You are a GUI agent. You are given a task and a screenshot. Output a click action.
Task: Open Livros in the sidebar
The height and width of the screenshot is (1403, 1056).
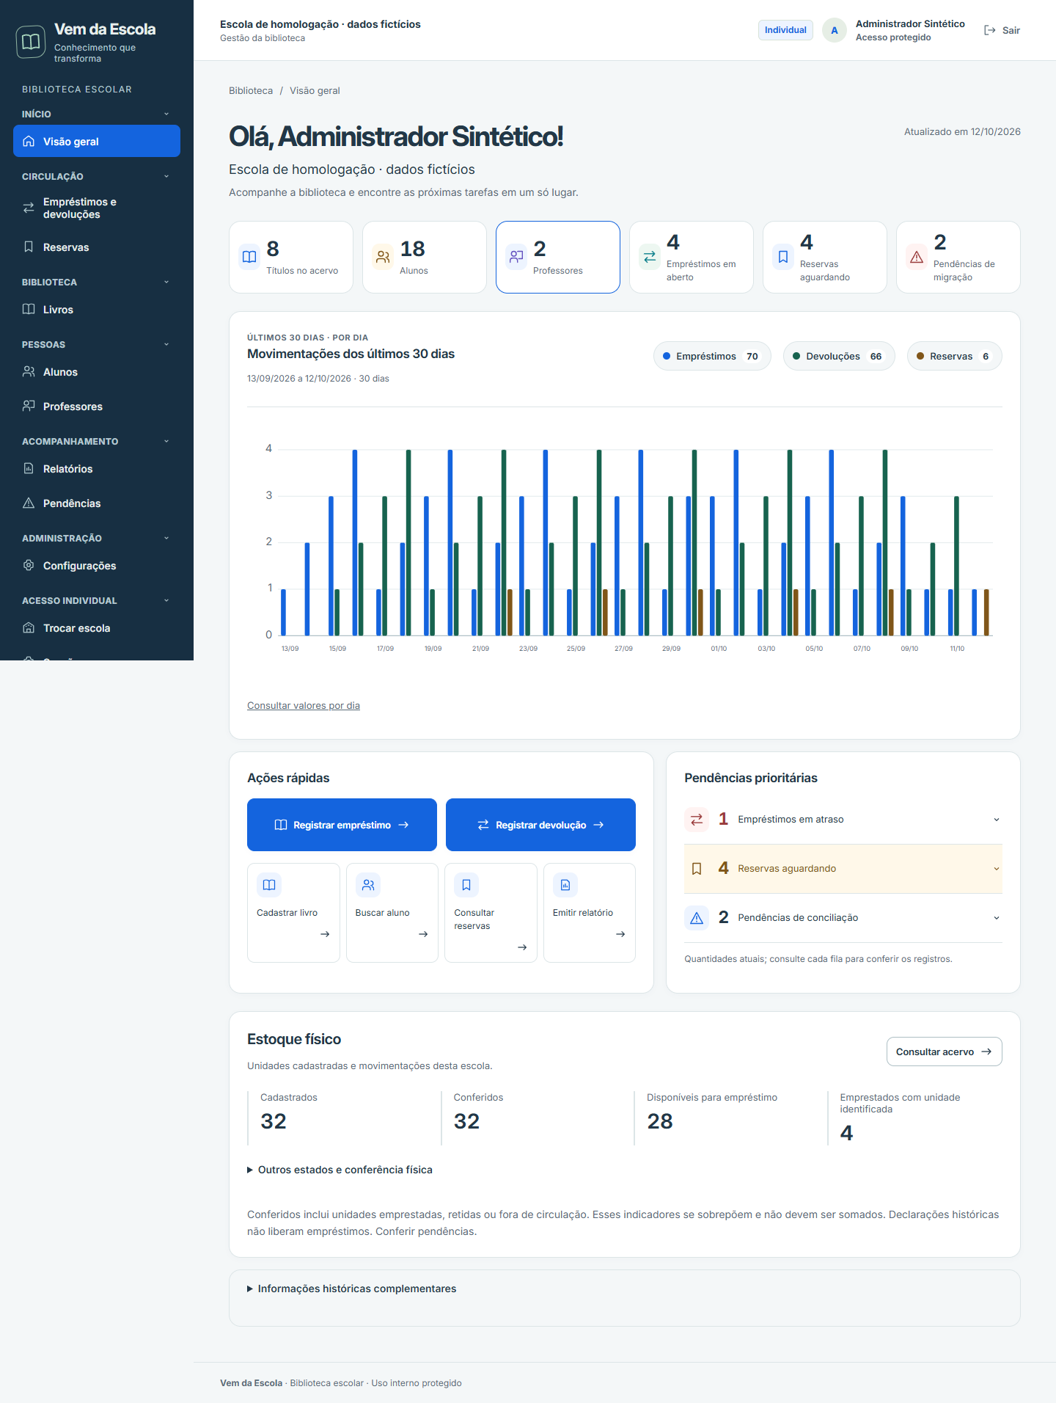(97, 310)
